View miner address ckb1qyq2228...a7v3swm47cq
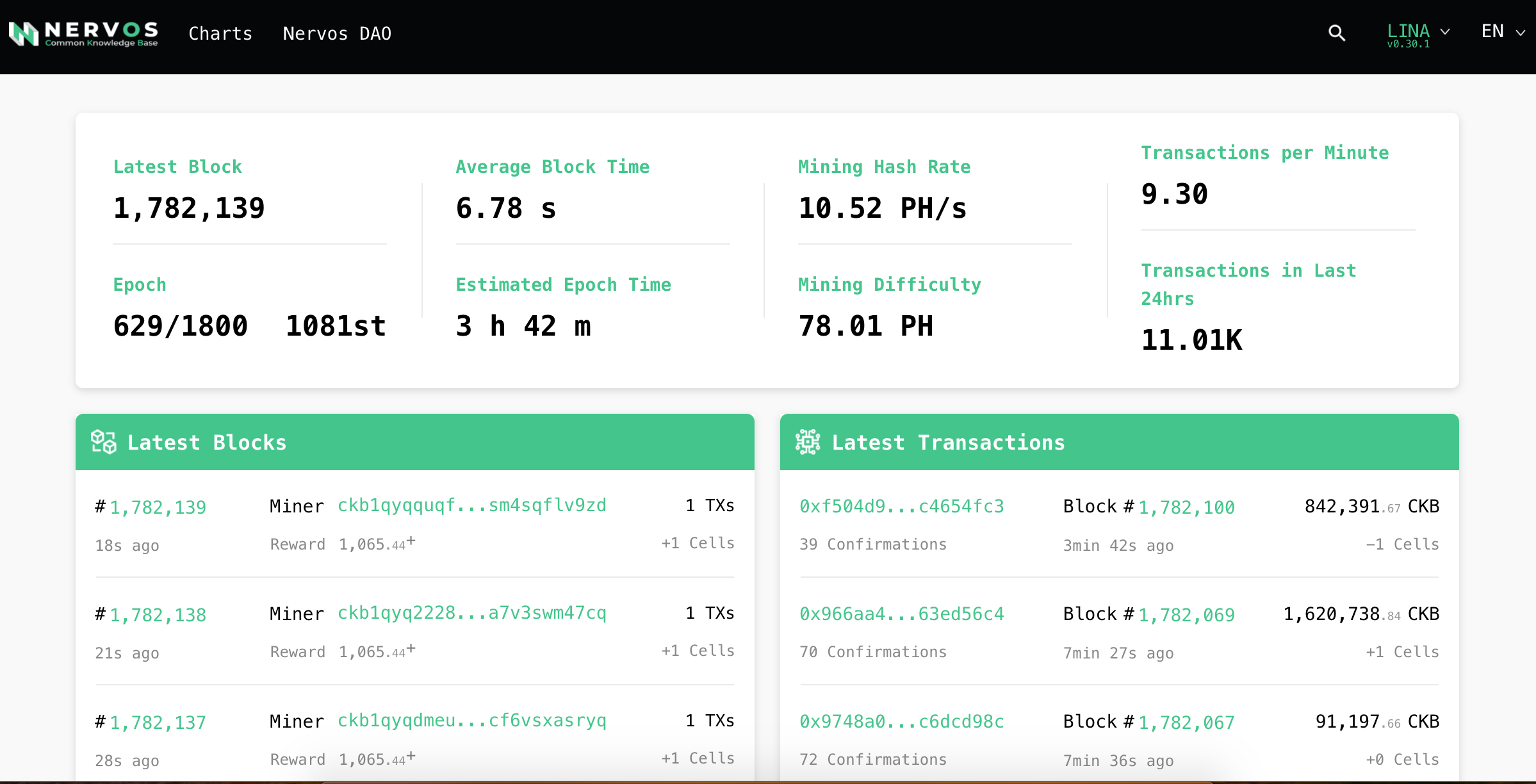The image size is (1536, 784). click(471, 613)
